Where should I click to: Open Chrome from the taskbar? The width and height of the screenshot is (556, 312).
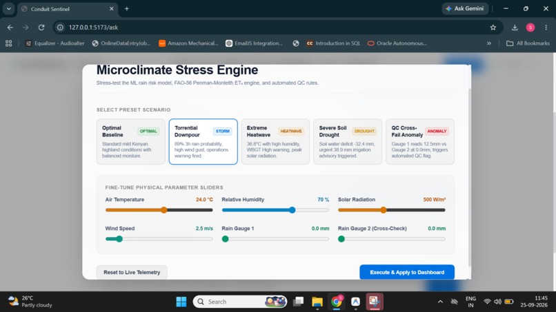click(336, 302)
